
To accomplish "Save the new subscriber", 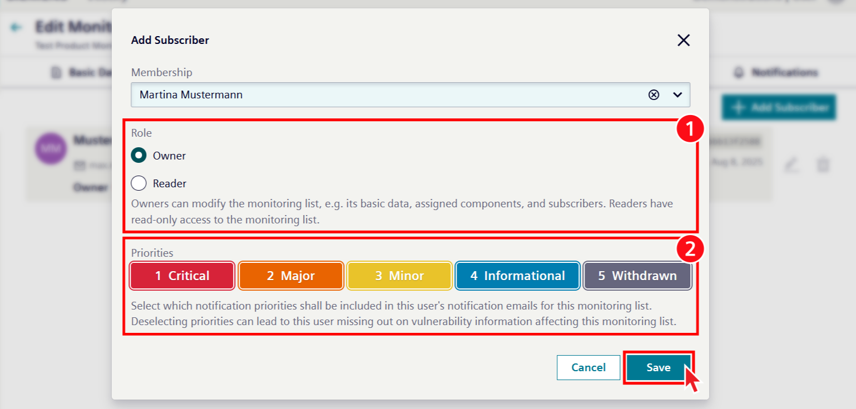I will point(658,367).
